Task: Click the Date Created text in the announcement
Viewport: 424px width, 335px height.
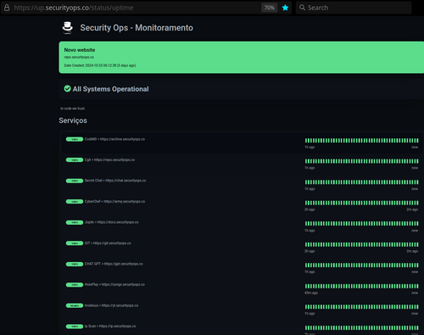Action: point(100,65)
